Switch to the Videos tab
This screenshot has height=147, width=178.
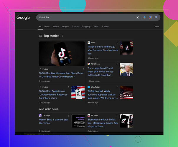(x=56, y=26)
